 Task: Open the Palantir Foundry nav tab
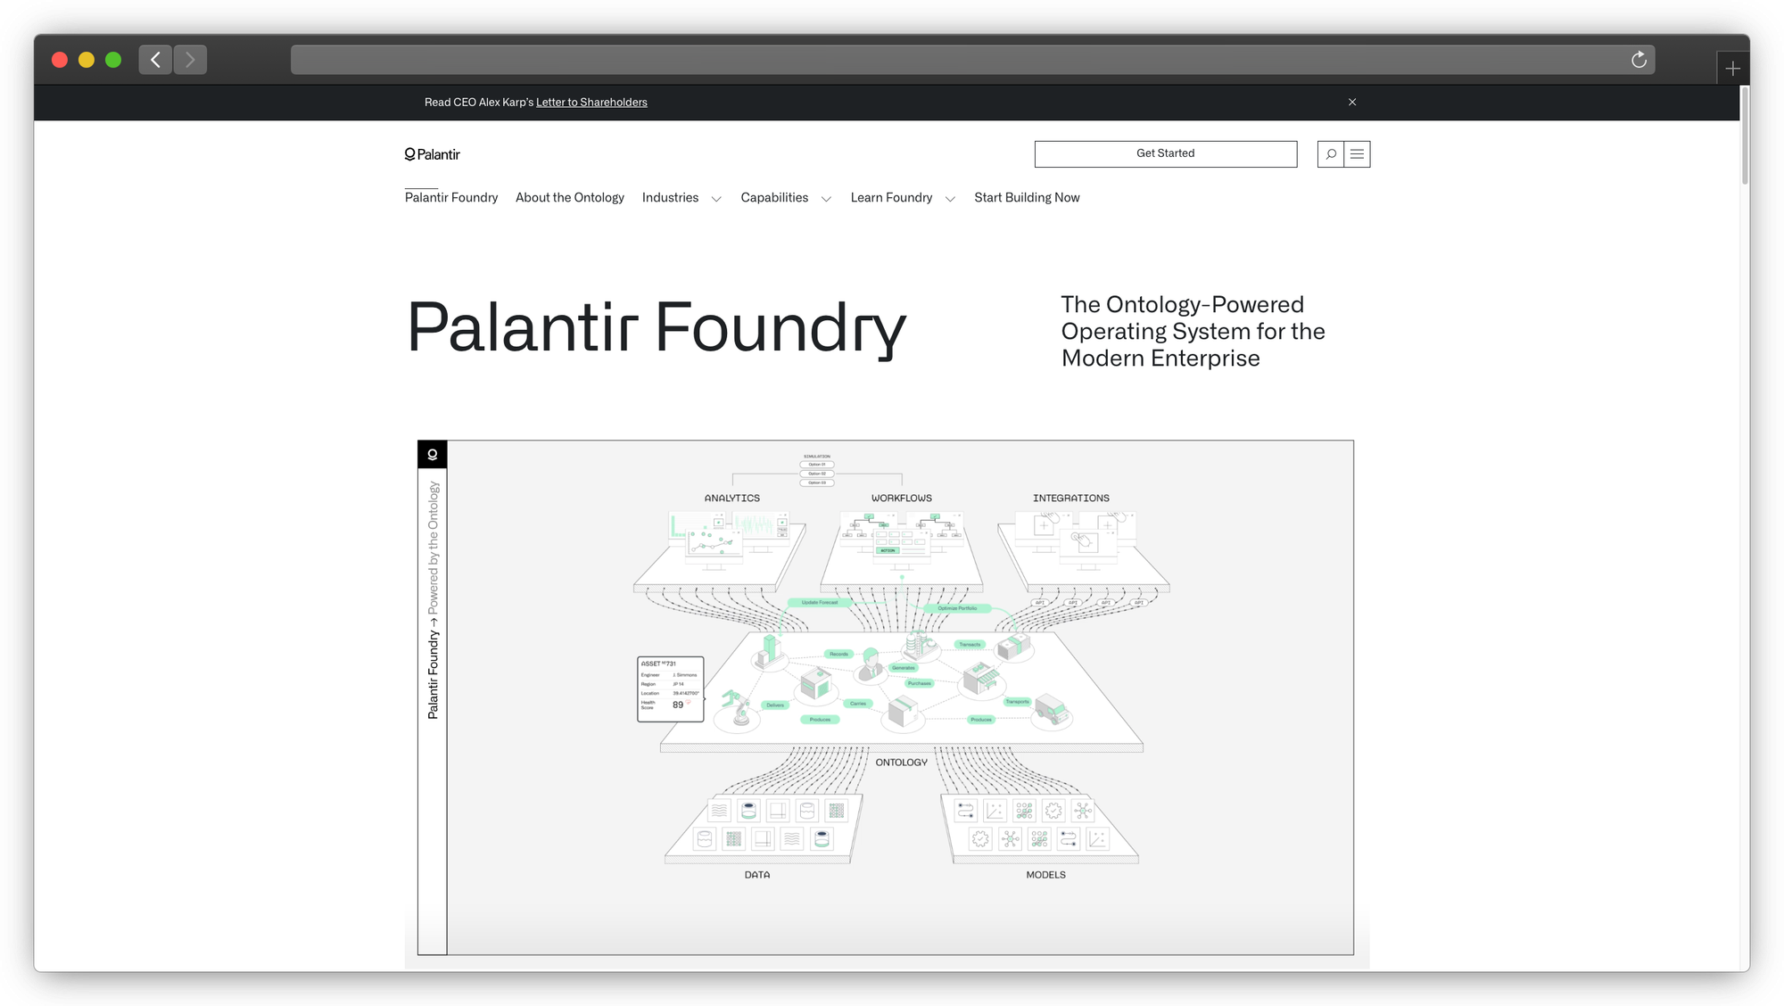[x=451, y=197]
